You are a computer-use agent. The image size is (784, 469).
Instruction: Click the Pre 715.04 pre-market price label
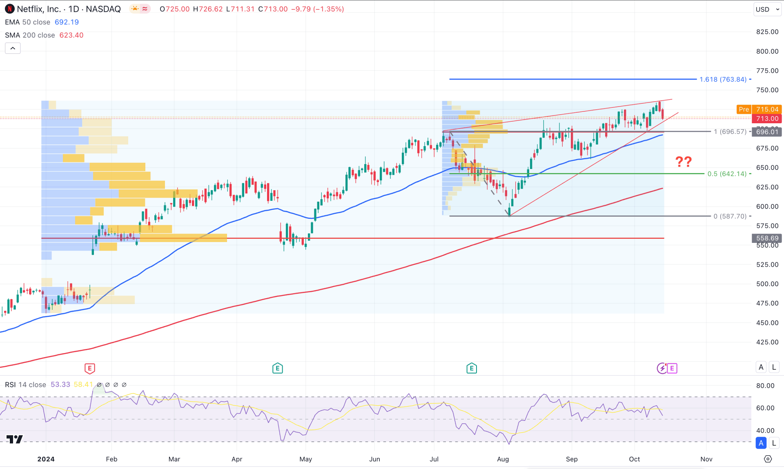(x=759, y=109)
